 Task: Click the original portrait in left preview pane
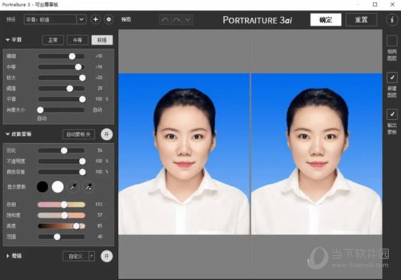(184, 154)
